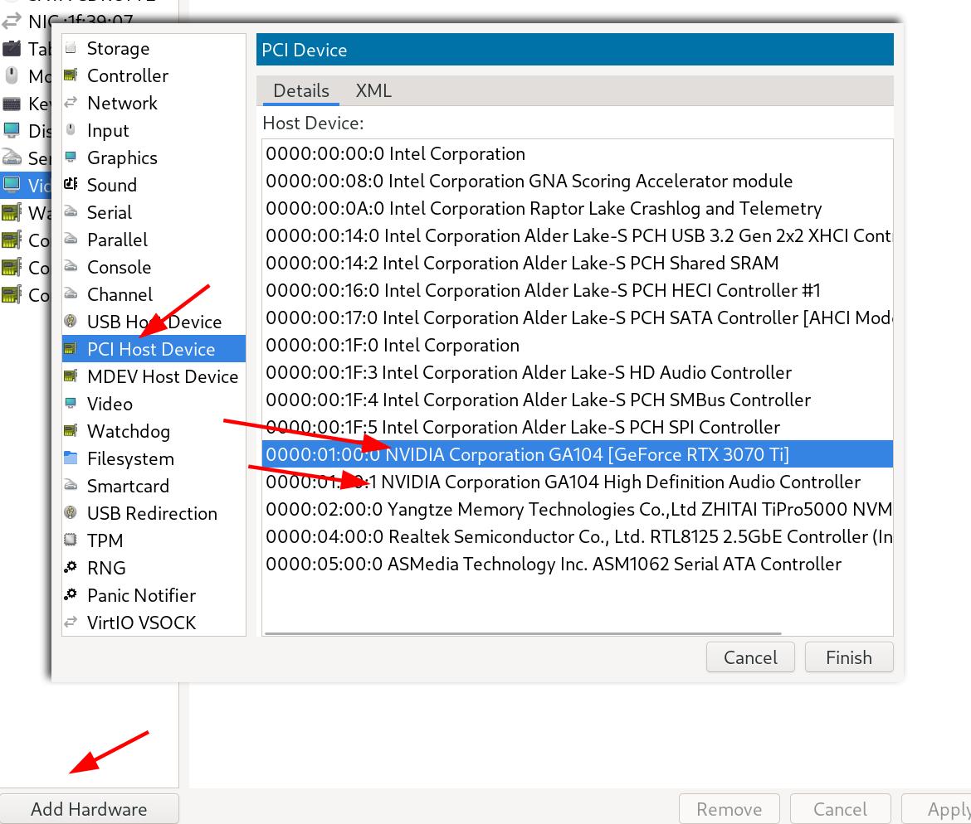Select Intel GNA Scoring Accelerator module
The height and width of the screenshot is (824, 971).
577,181
